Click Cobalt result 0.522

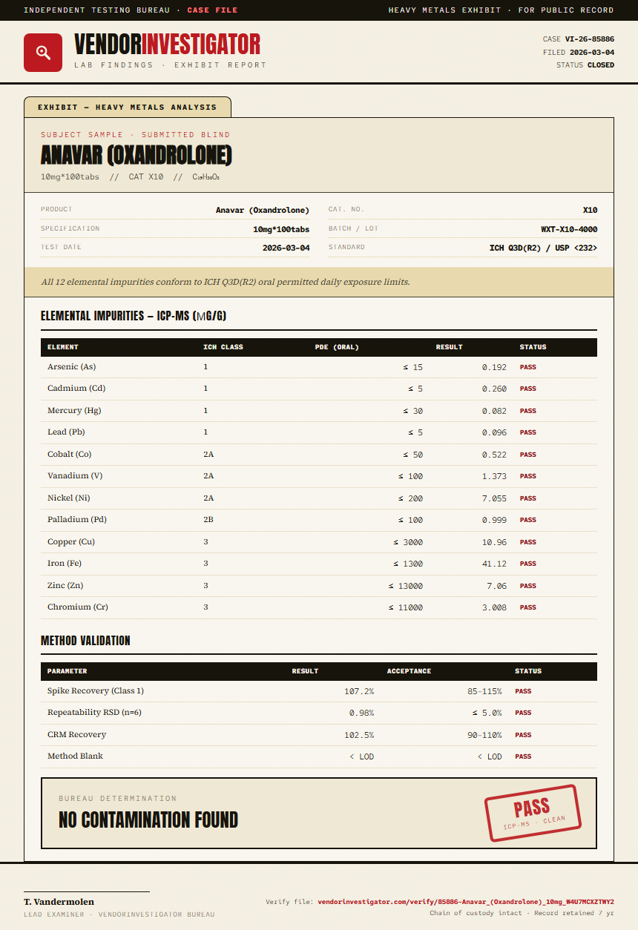[x=495, y=455]
